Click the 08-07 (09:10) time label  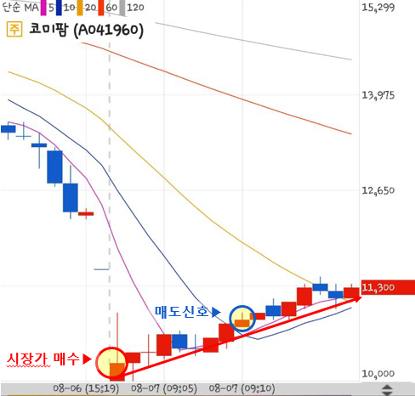coord(242,388)
